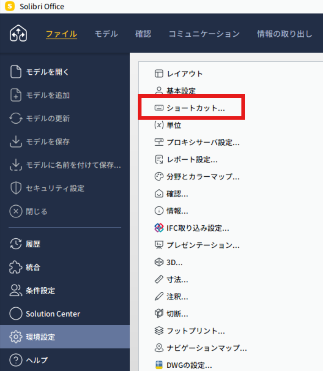The width and height of the screenshot is (323, 371).
Task: Open ショートカット... settings text
Action: click(196, 108)
